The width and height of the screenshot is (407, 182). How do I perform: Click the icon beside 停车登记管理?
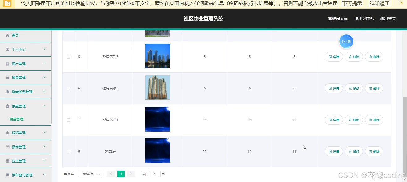[8, 175]
